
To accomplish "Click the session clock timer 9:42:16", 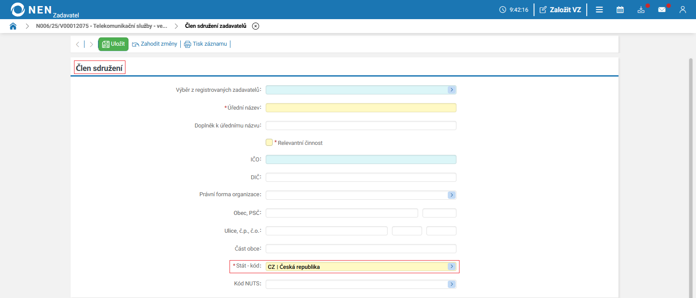I will pyautogui.click(x=514, y=10).
